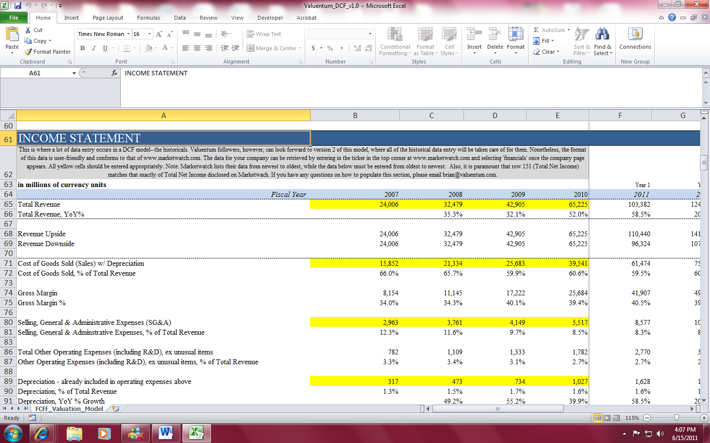Click the Sort & Filter icon
The image size is (710, 443).
pyautogui.click(x=582, y=34)
